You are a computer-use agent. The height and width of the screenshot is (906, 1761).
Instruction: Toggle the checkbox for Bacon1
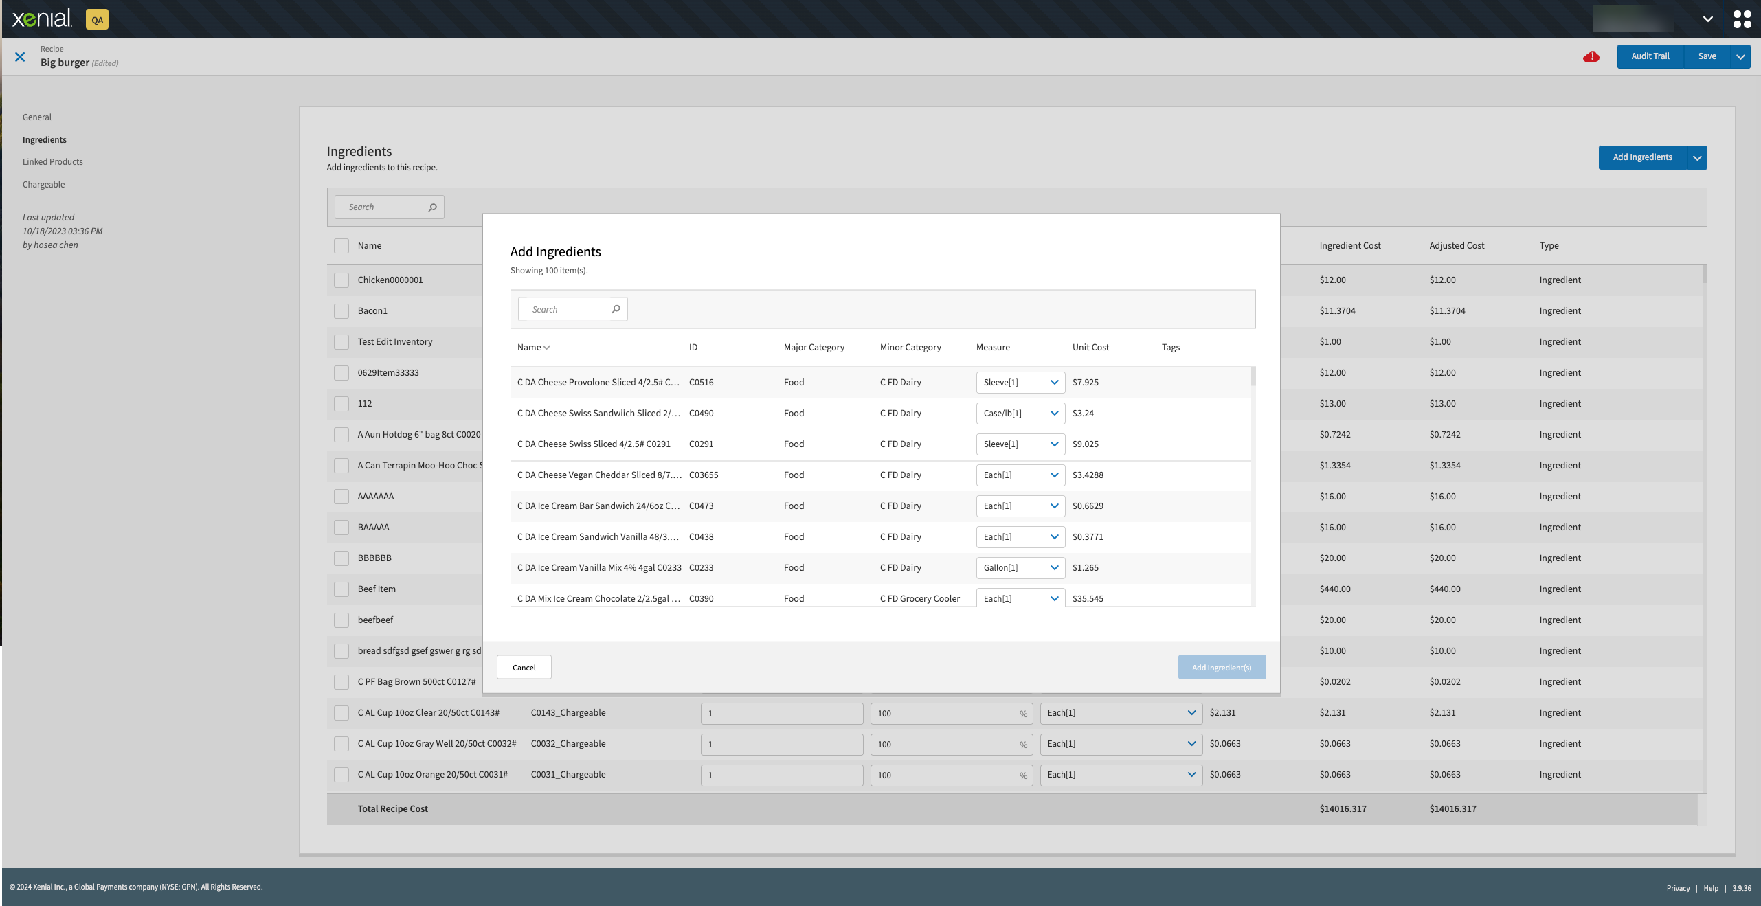pyautogui.click(x=341, y=311)
